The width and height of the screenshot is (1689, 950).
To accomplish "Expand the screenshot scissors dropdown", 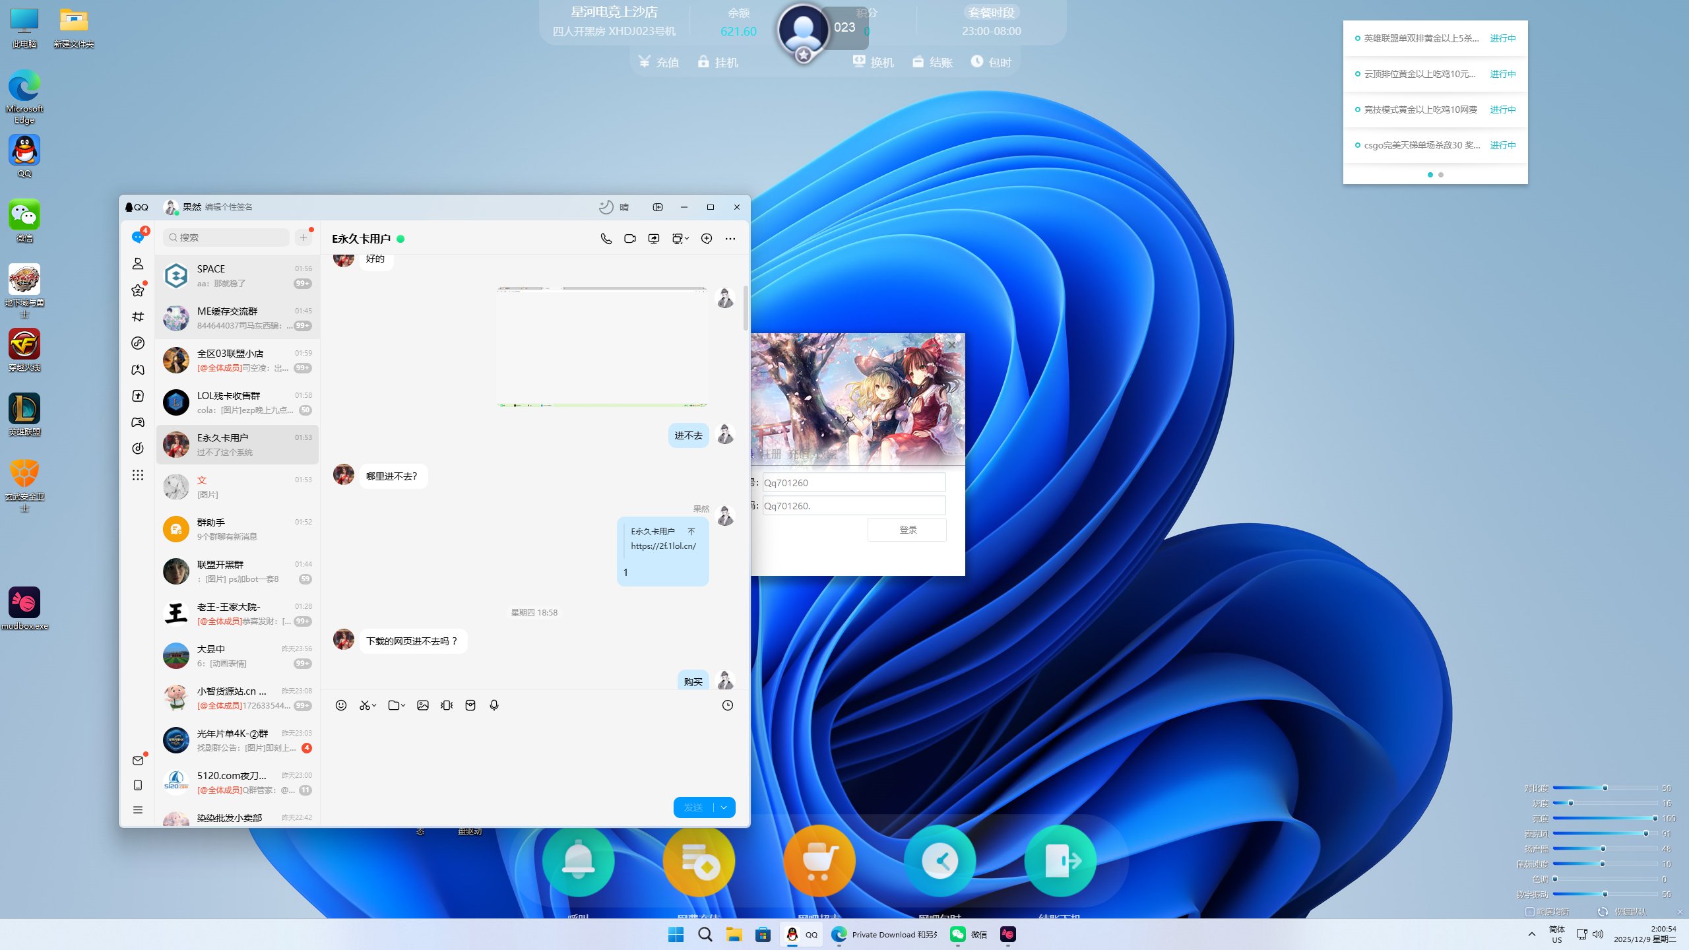I will click(x=374, y=705).
